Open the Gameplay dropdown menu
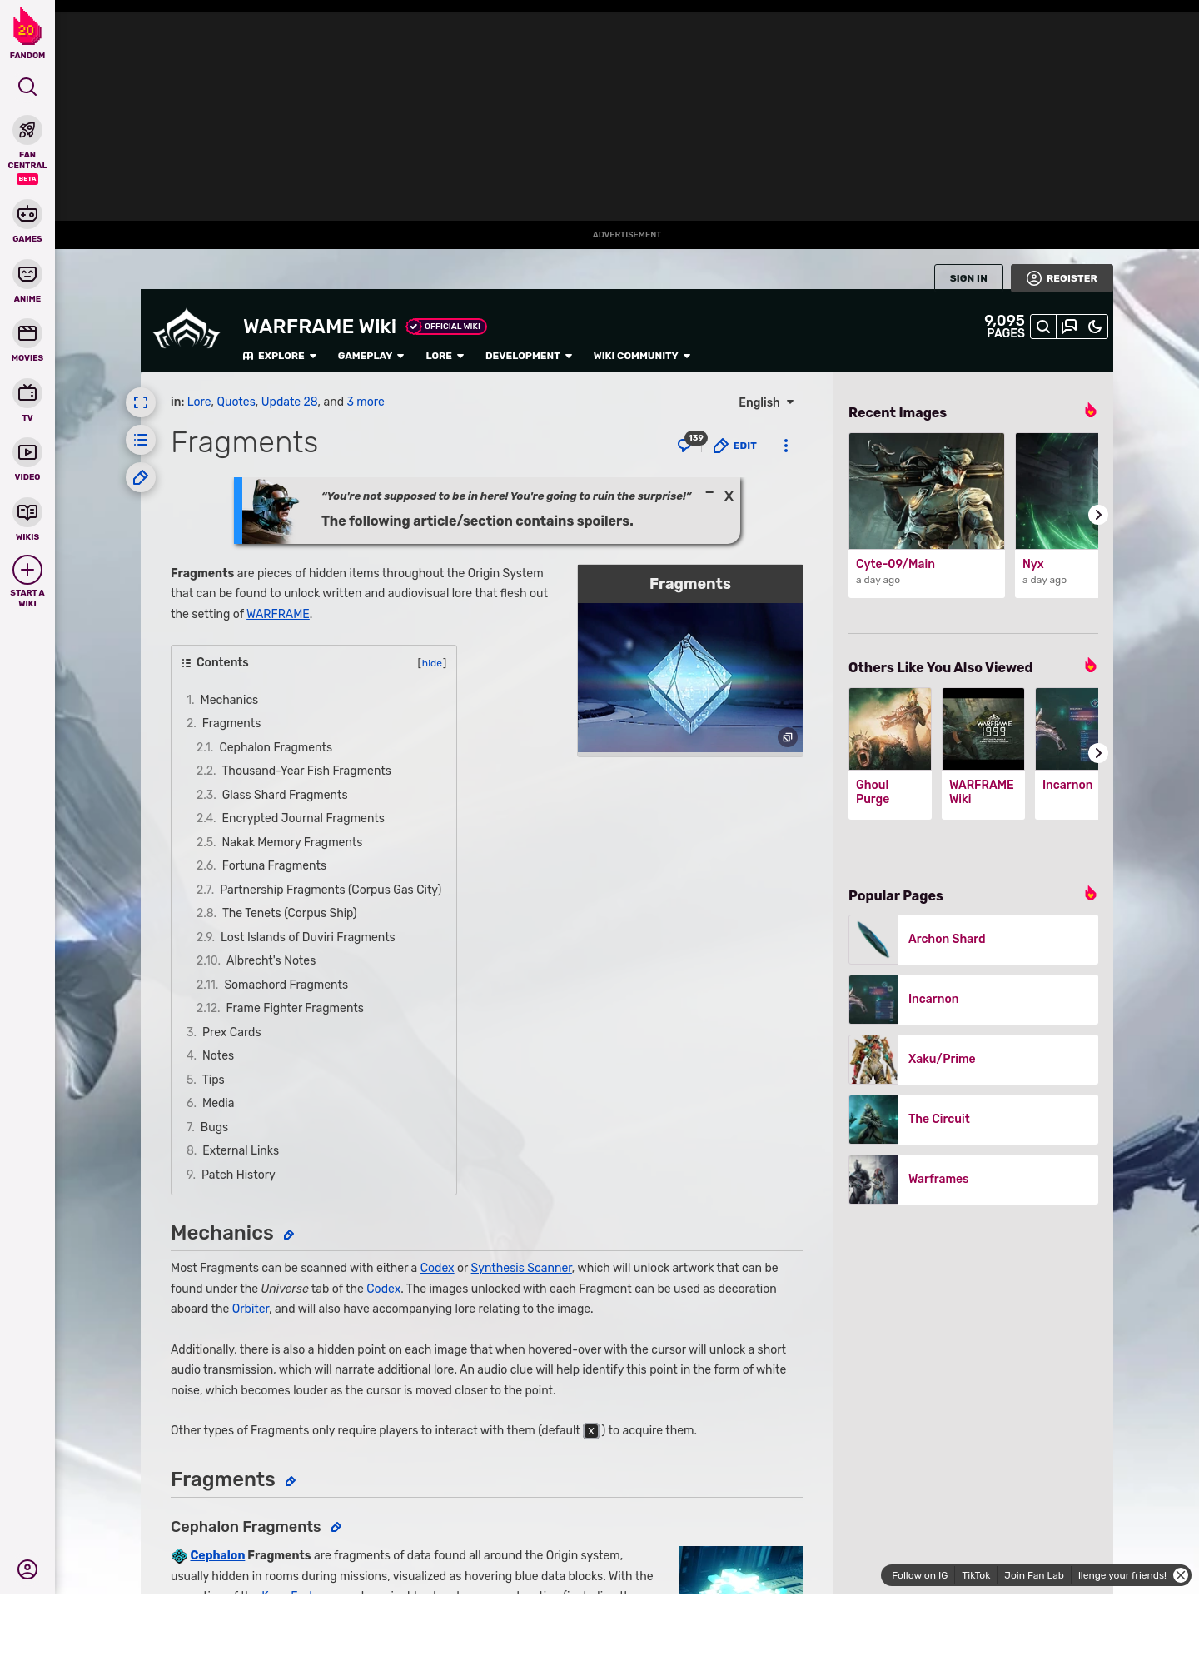 (371, 356)
